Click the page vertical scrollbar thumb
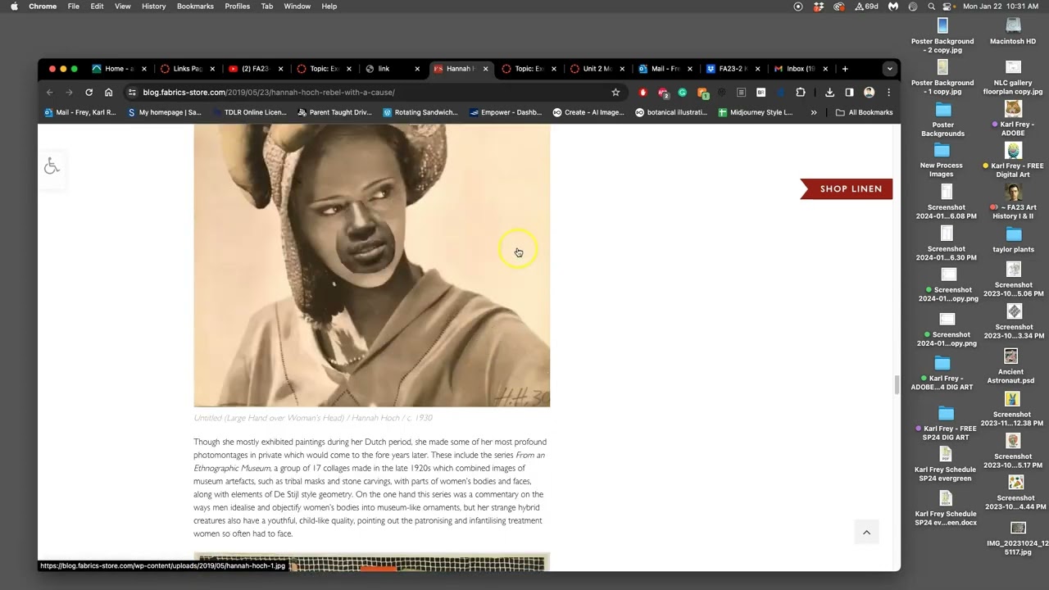This screenshot has width=1049, height=590. pyautogui.click(x=897, y=383)
